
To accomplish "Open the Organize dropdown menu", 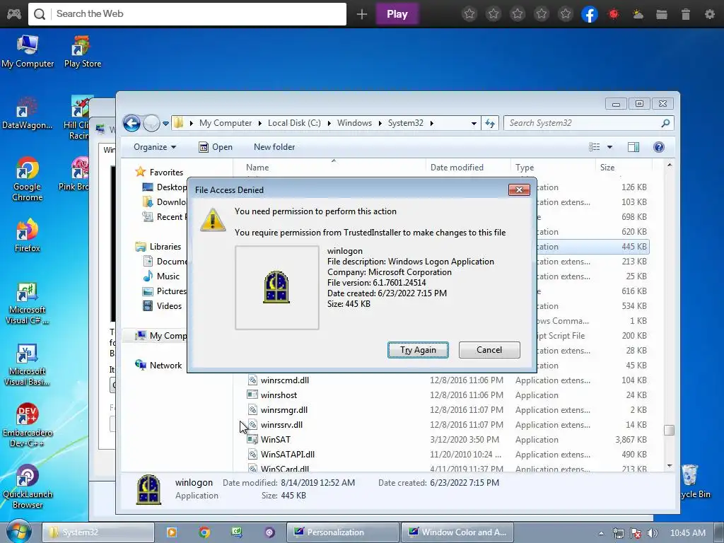I will tap(155, 147).
